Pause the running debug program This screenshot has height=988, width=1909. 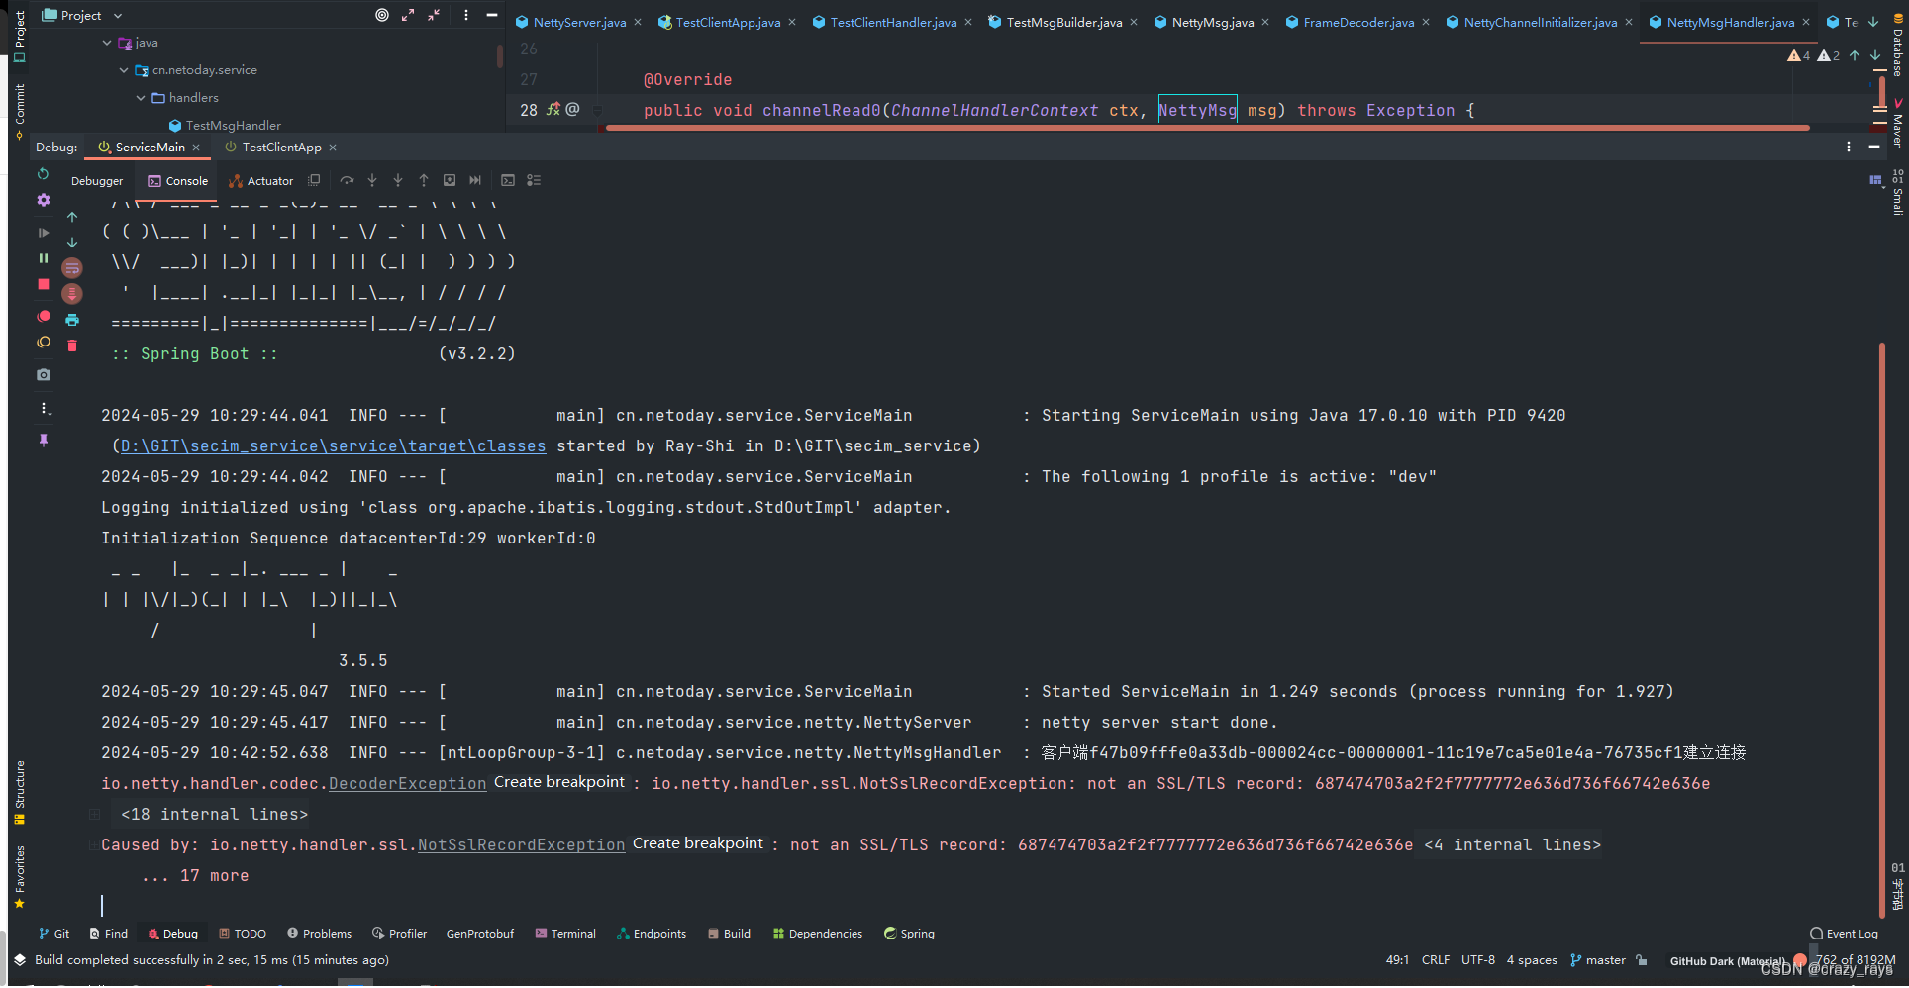click(43, 258)
